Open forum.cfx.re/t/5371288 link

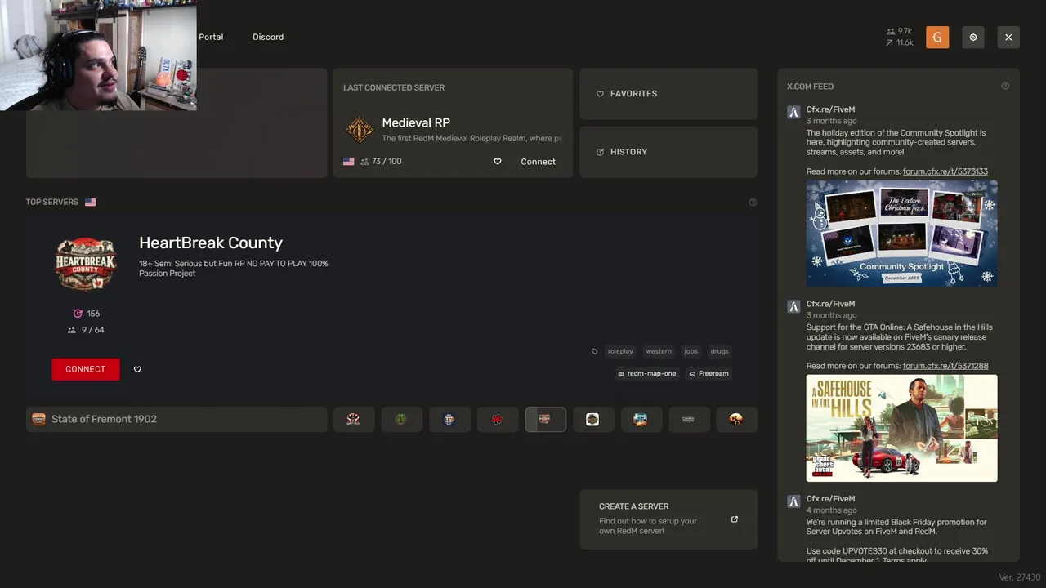click(945, 366)
